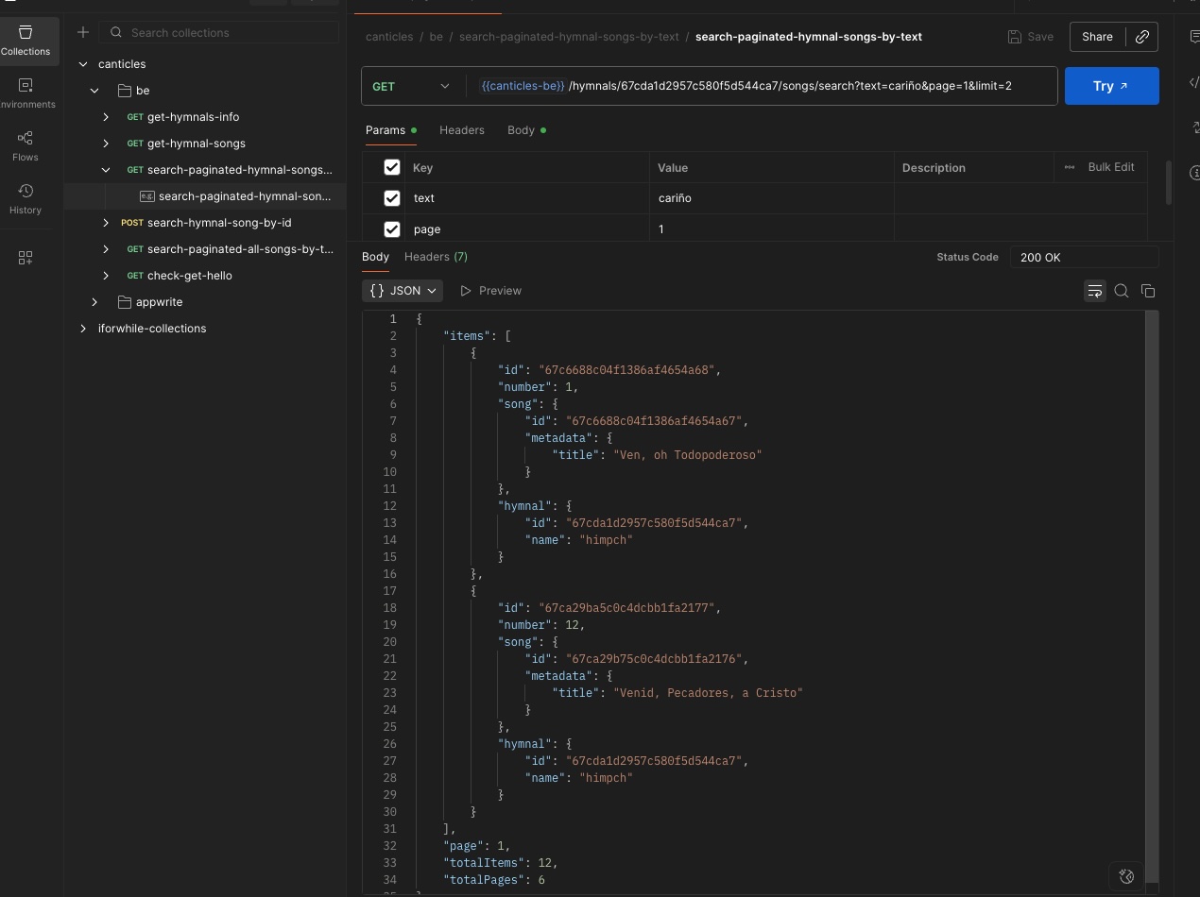The image size is (1200, 897).
Task: Select the check-get-hello request row
Action: click(205, 276)
